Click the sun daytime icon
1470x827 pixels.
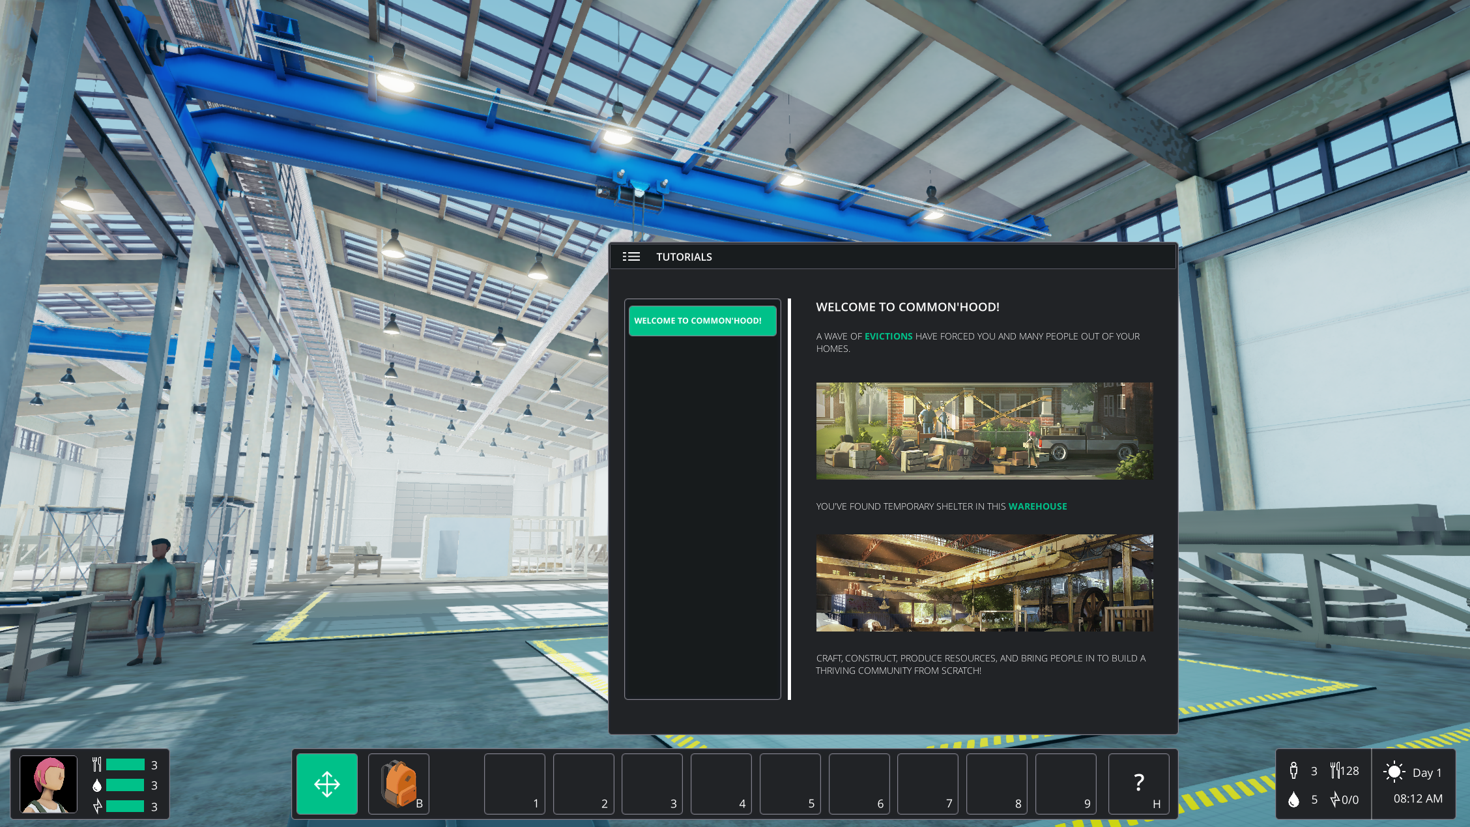(x=1394, y=772)
